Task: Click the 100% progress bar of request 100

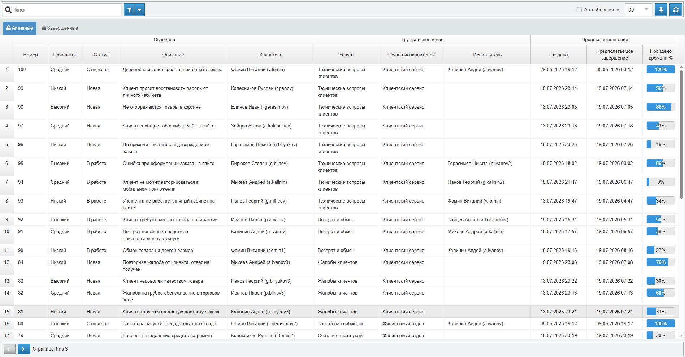Action: click(661, 70)
